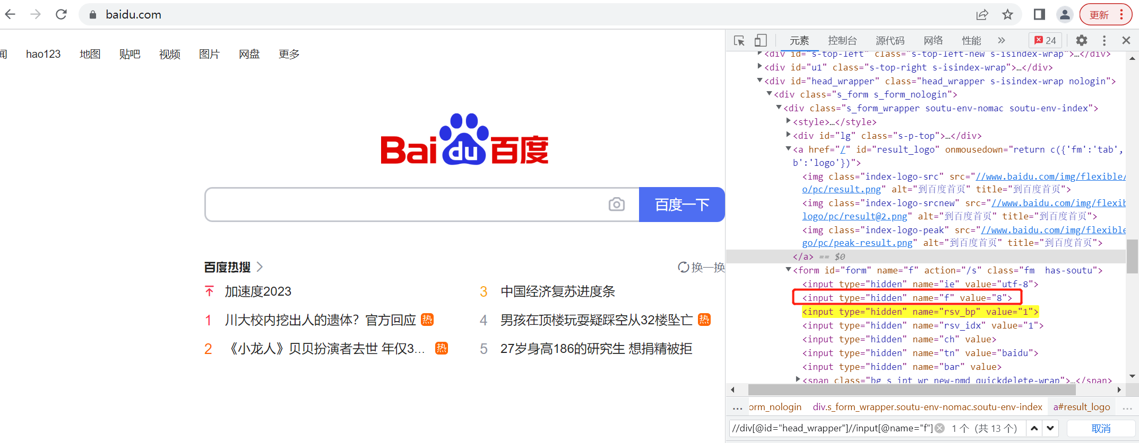
Task: Open the peak-result.png src link
Action: point(857,243)
